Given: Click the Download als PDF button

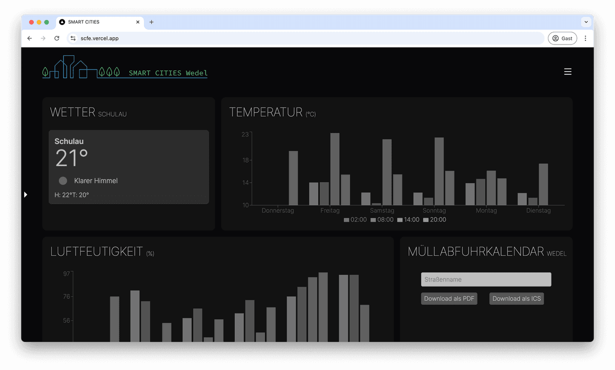Looking at the screenshot, I should pyautogui.click(x=449, y=299).
